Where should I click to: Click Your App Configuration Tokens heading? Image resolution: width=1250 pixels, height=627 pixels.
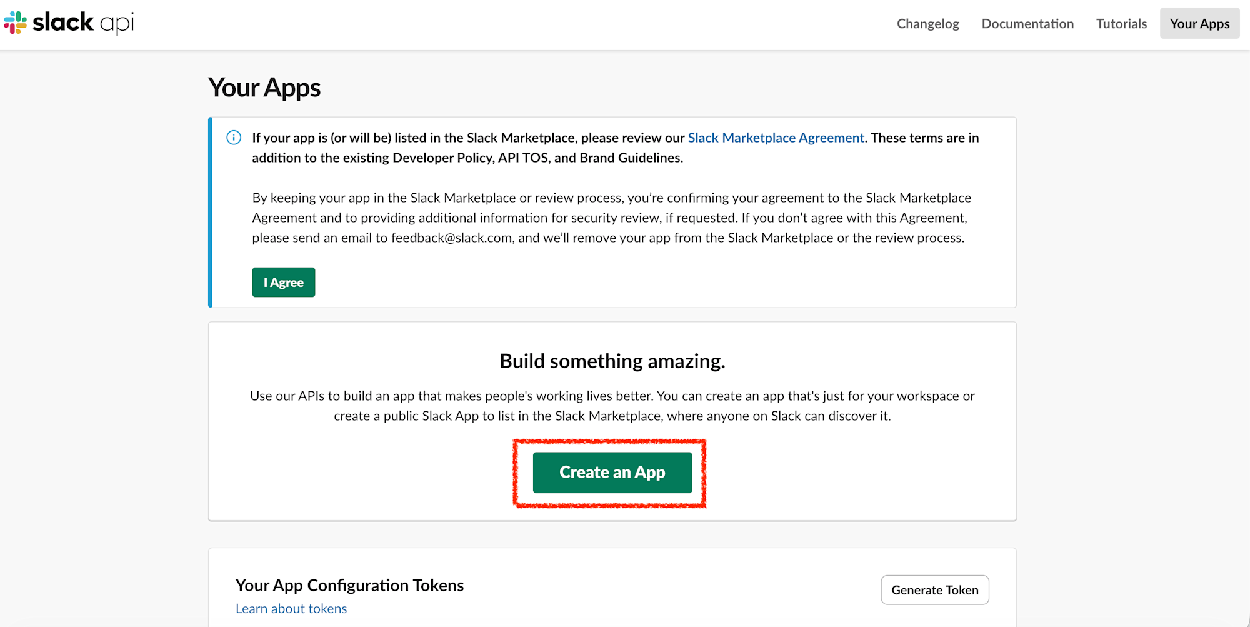click(x=349, y=586)
